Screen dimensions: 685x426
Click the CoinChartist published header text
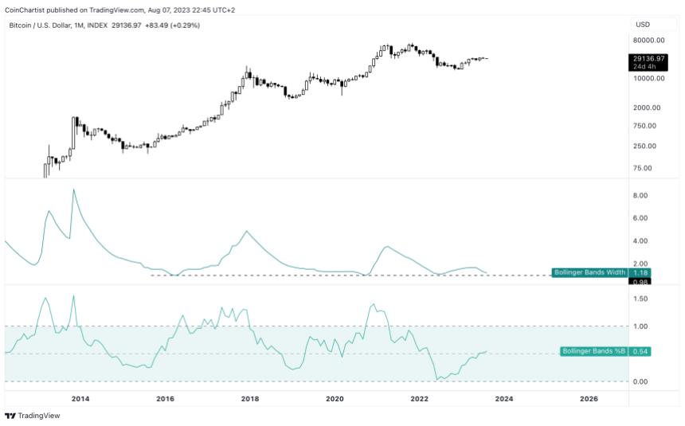pos(119,10)
